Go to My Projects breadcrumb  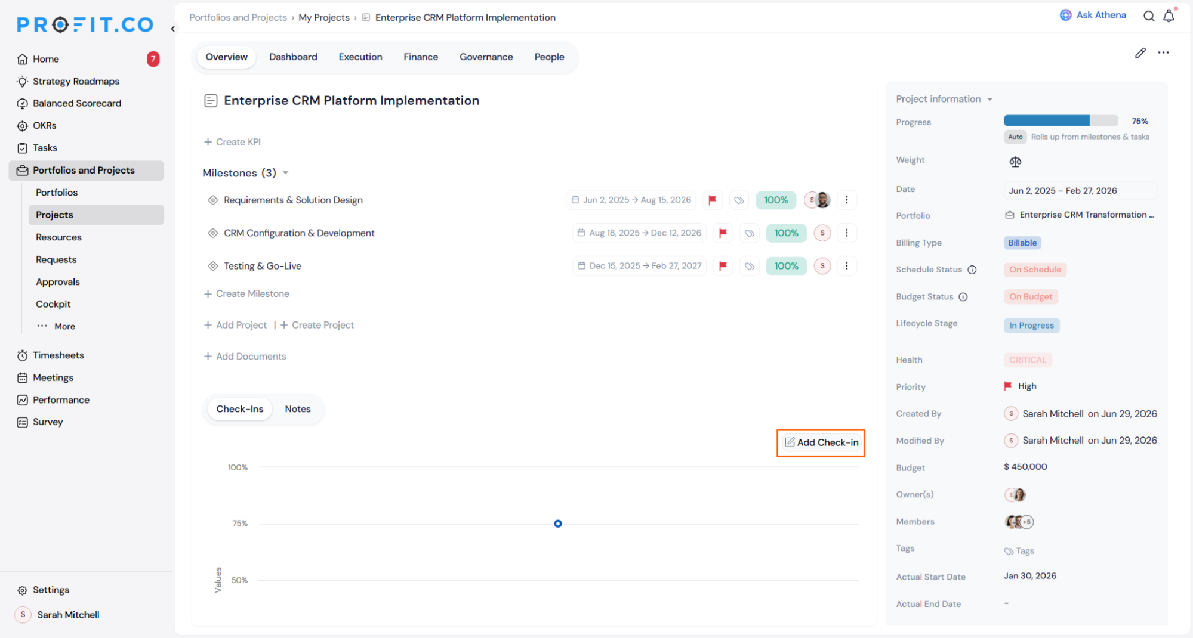324,18
